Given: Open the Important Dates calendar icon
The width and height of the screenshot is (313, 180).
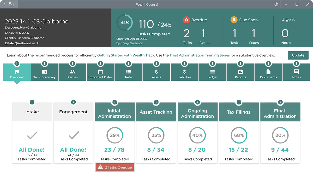Looking at the screenshot, I should point(100,70).
